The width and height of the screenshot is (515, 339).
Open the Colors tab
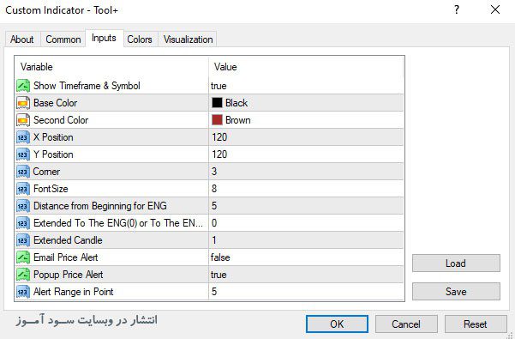tap(140, 39)
